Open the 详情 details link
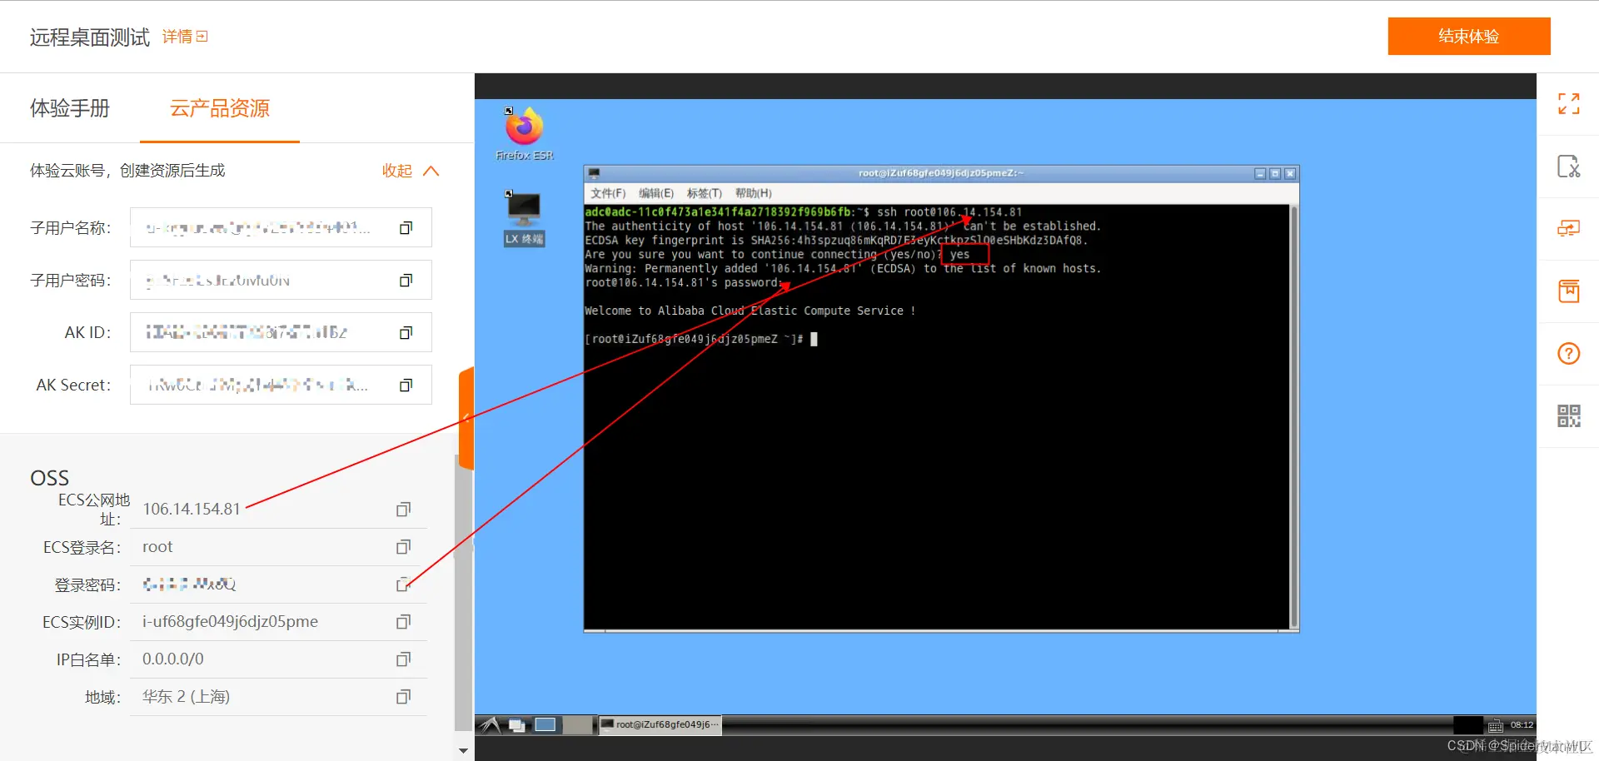The width and height of the screenshot is (1599, 761). (x=185, y=37)
